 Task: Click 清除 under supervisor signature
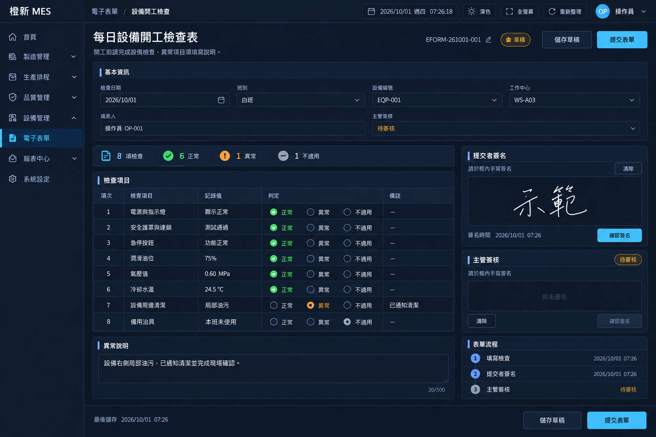tap(482, 321)
